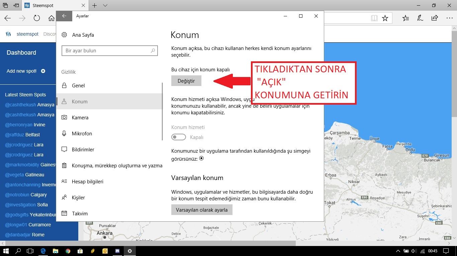Open Ana Sayfa gear icon in Settings

point(65,35)
